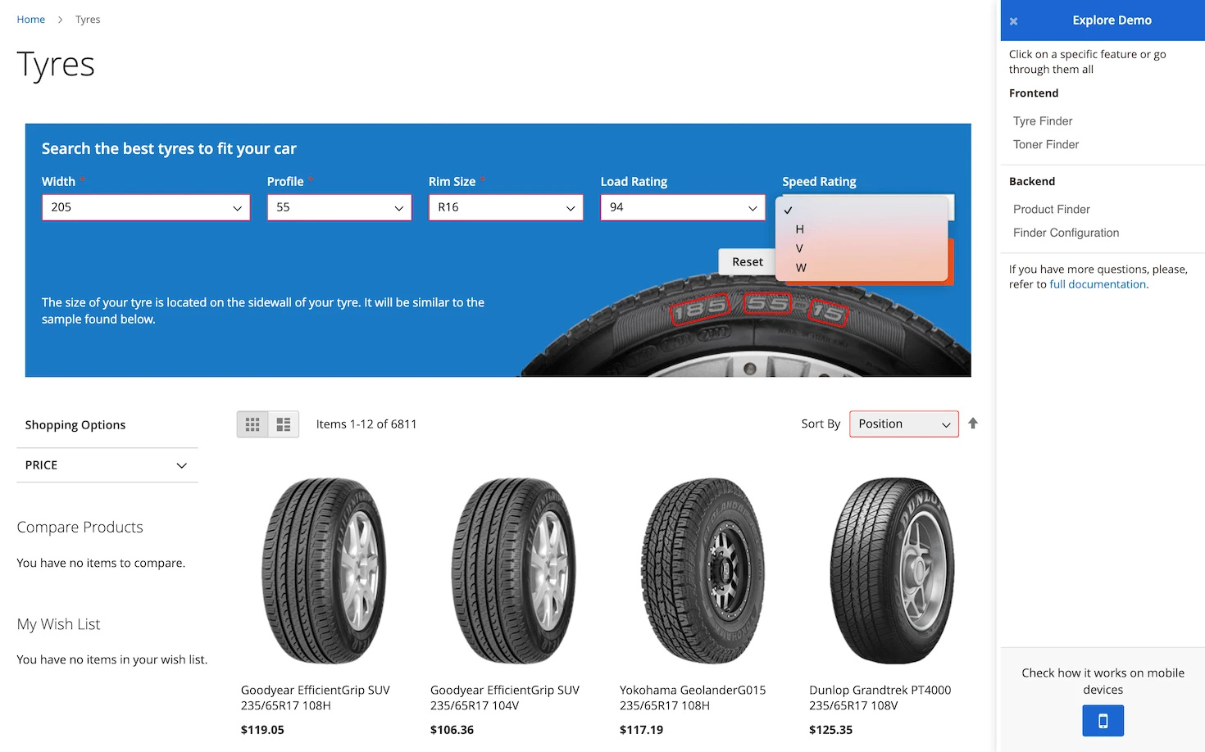Switch to list view mode

pos(284,424)
